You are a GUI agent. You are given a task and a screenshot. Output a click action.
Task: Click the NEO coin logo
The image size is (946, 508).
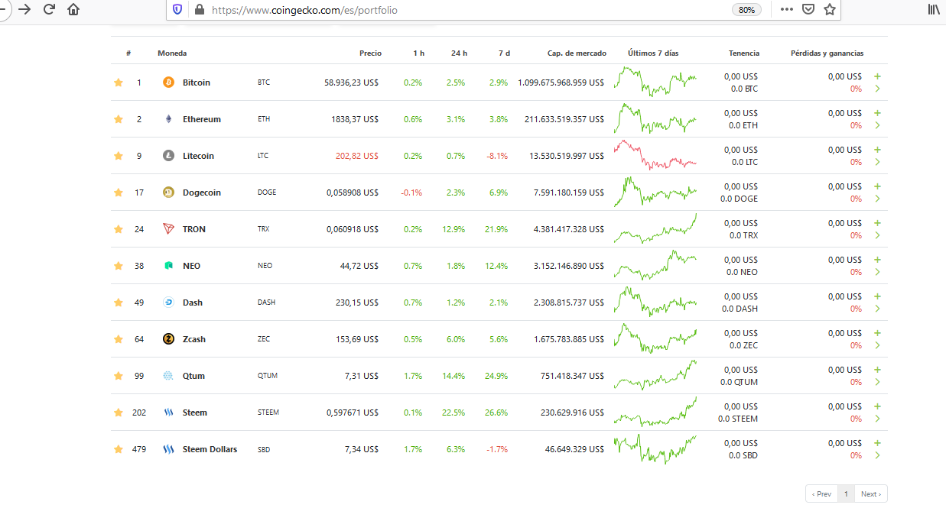tap(168, 266)
